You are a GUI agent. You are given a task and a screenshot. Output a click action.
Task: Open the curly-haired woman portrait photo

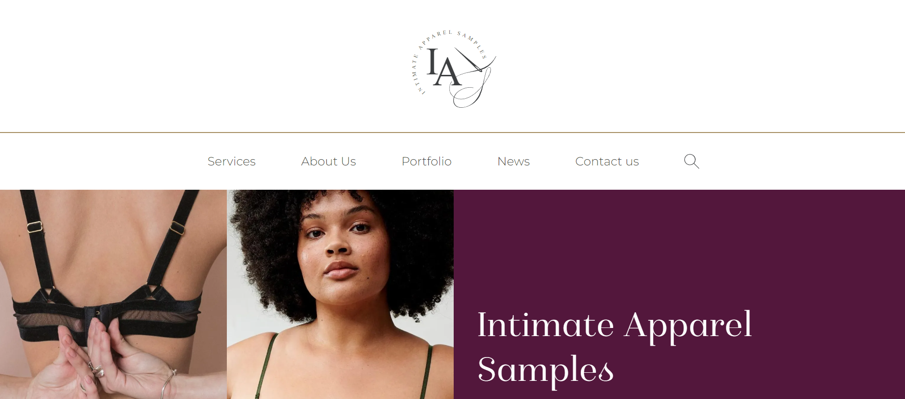coord(340,294)
